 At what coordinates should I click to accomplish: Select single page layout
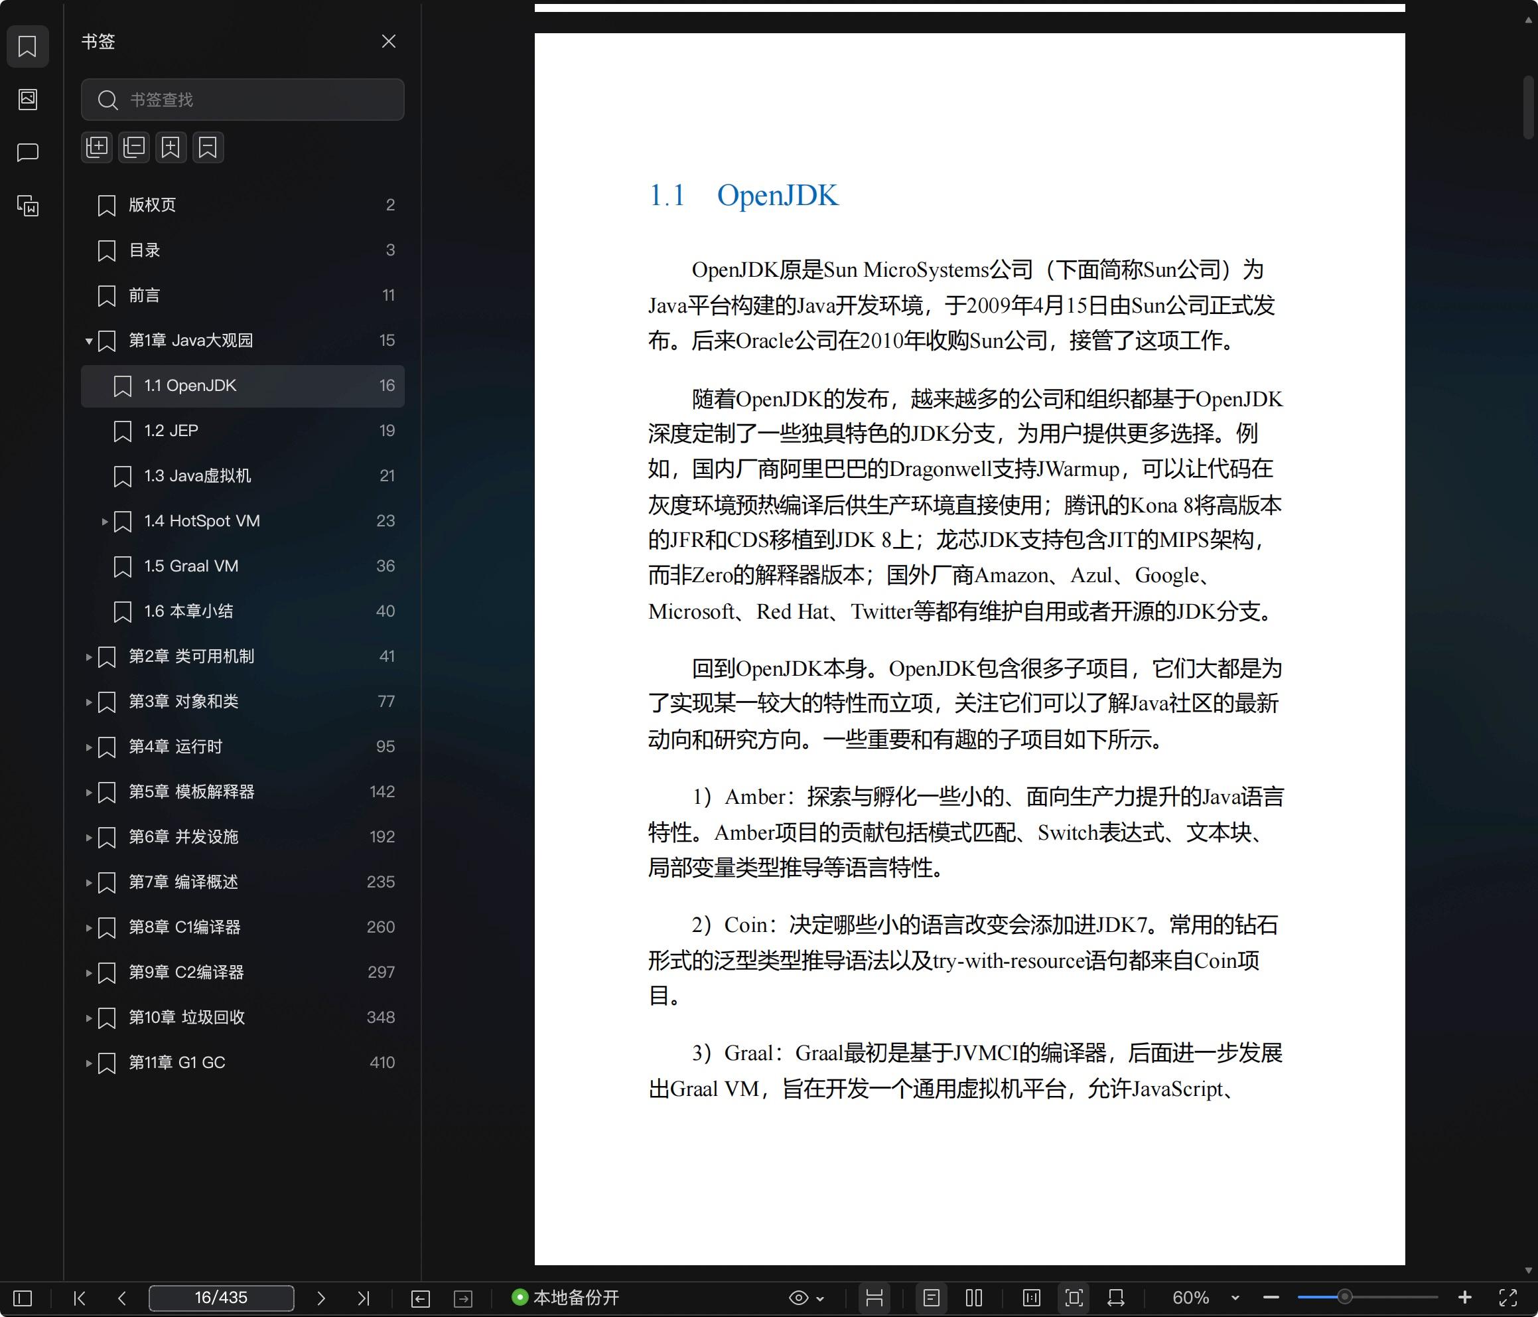[932, 1298]
